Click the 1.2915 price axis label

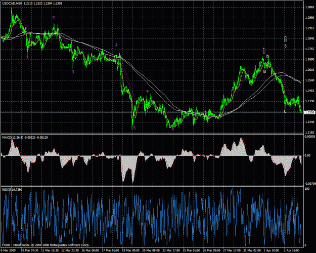[x=309, y=28]
